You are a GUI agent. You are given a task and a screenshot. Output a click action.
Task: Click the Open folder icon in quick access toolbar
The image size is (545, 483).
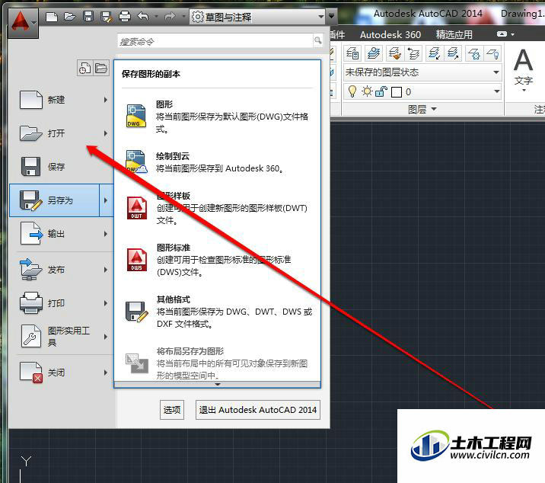pyautogui.click(x=70, y=16)
